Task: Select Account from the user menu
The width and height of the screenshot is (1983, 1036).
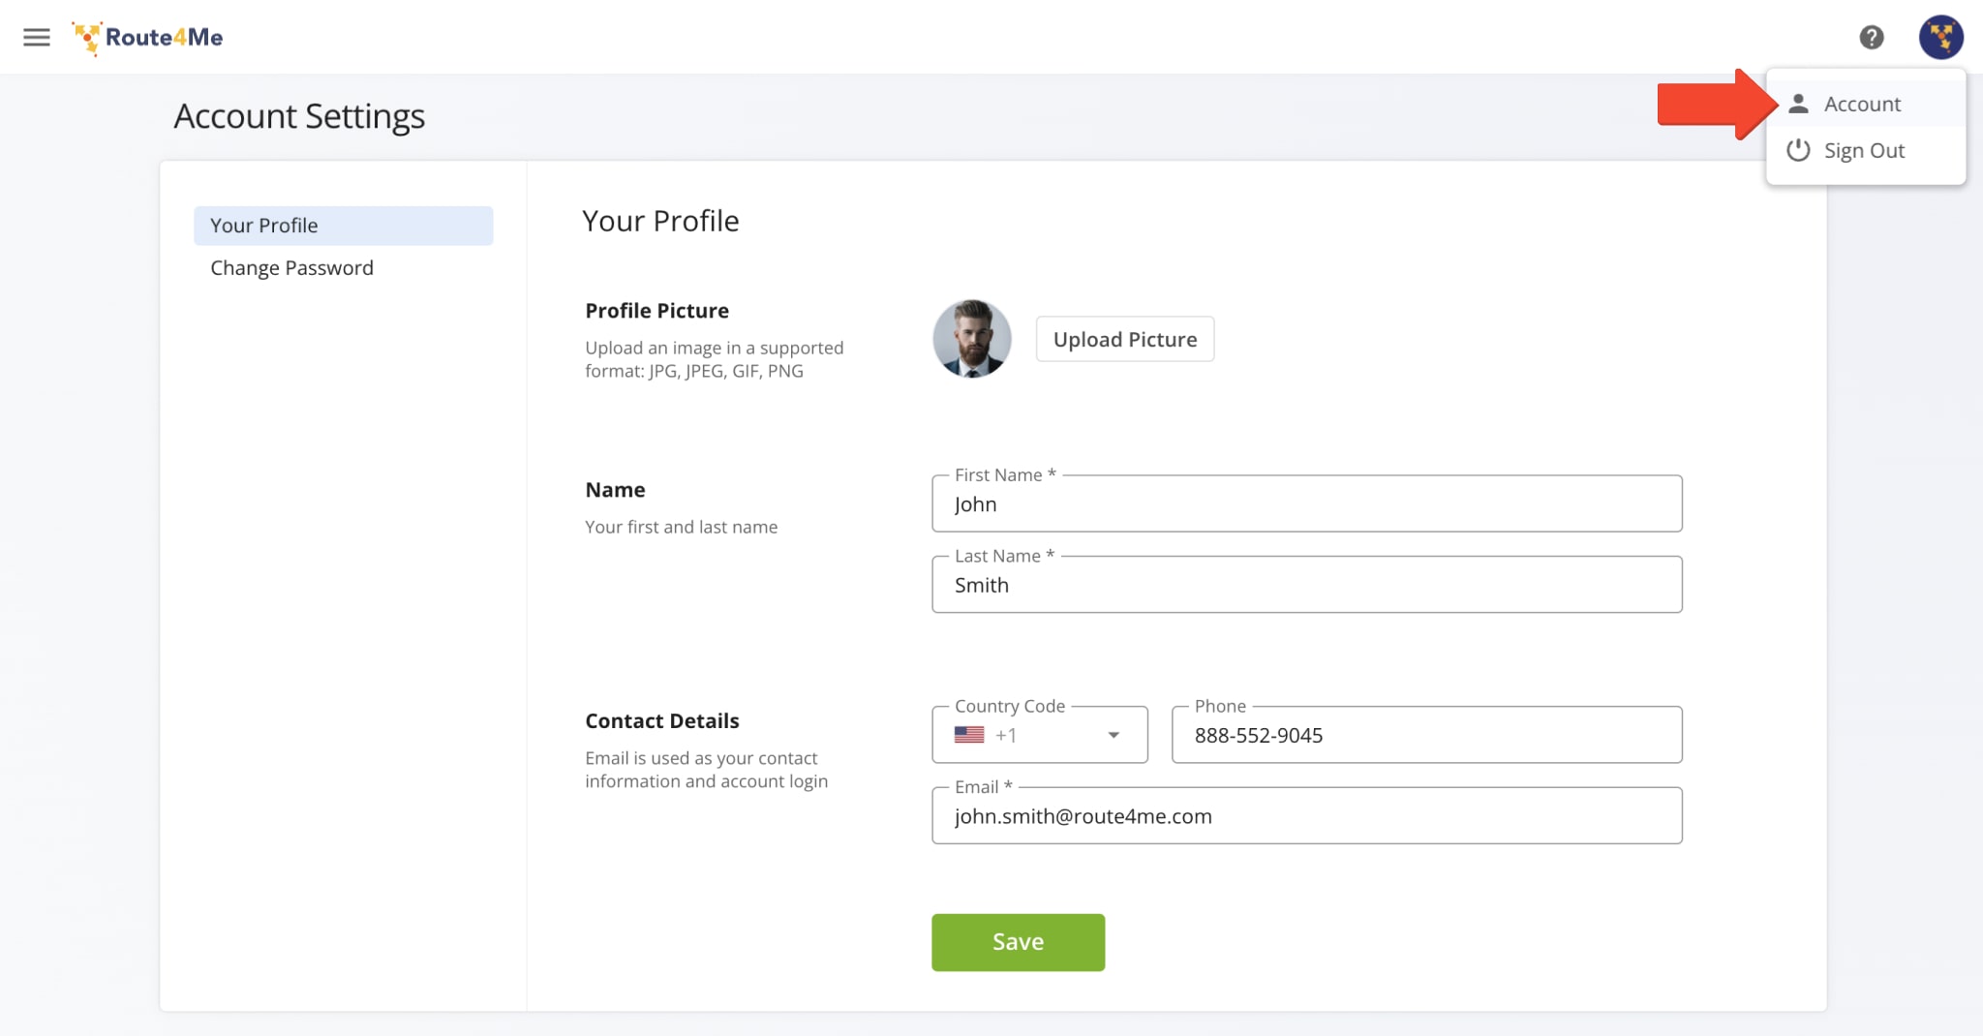Action: click(1862, 104)
